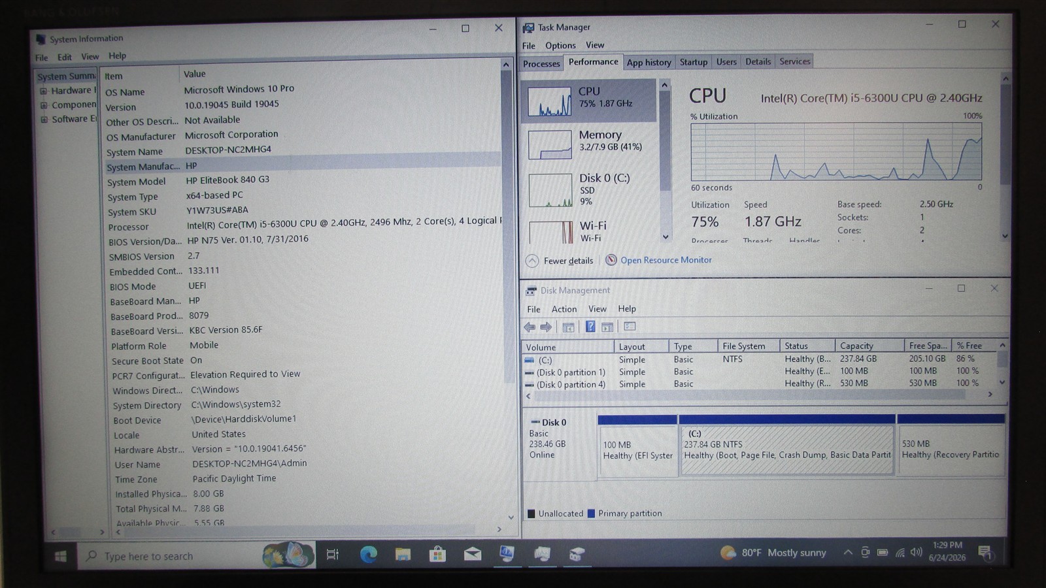Click scroll down arrow in Task Manager sidebar
The width and height of the screenshot is (1046, 588).
coord(666,237)
